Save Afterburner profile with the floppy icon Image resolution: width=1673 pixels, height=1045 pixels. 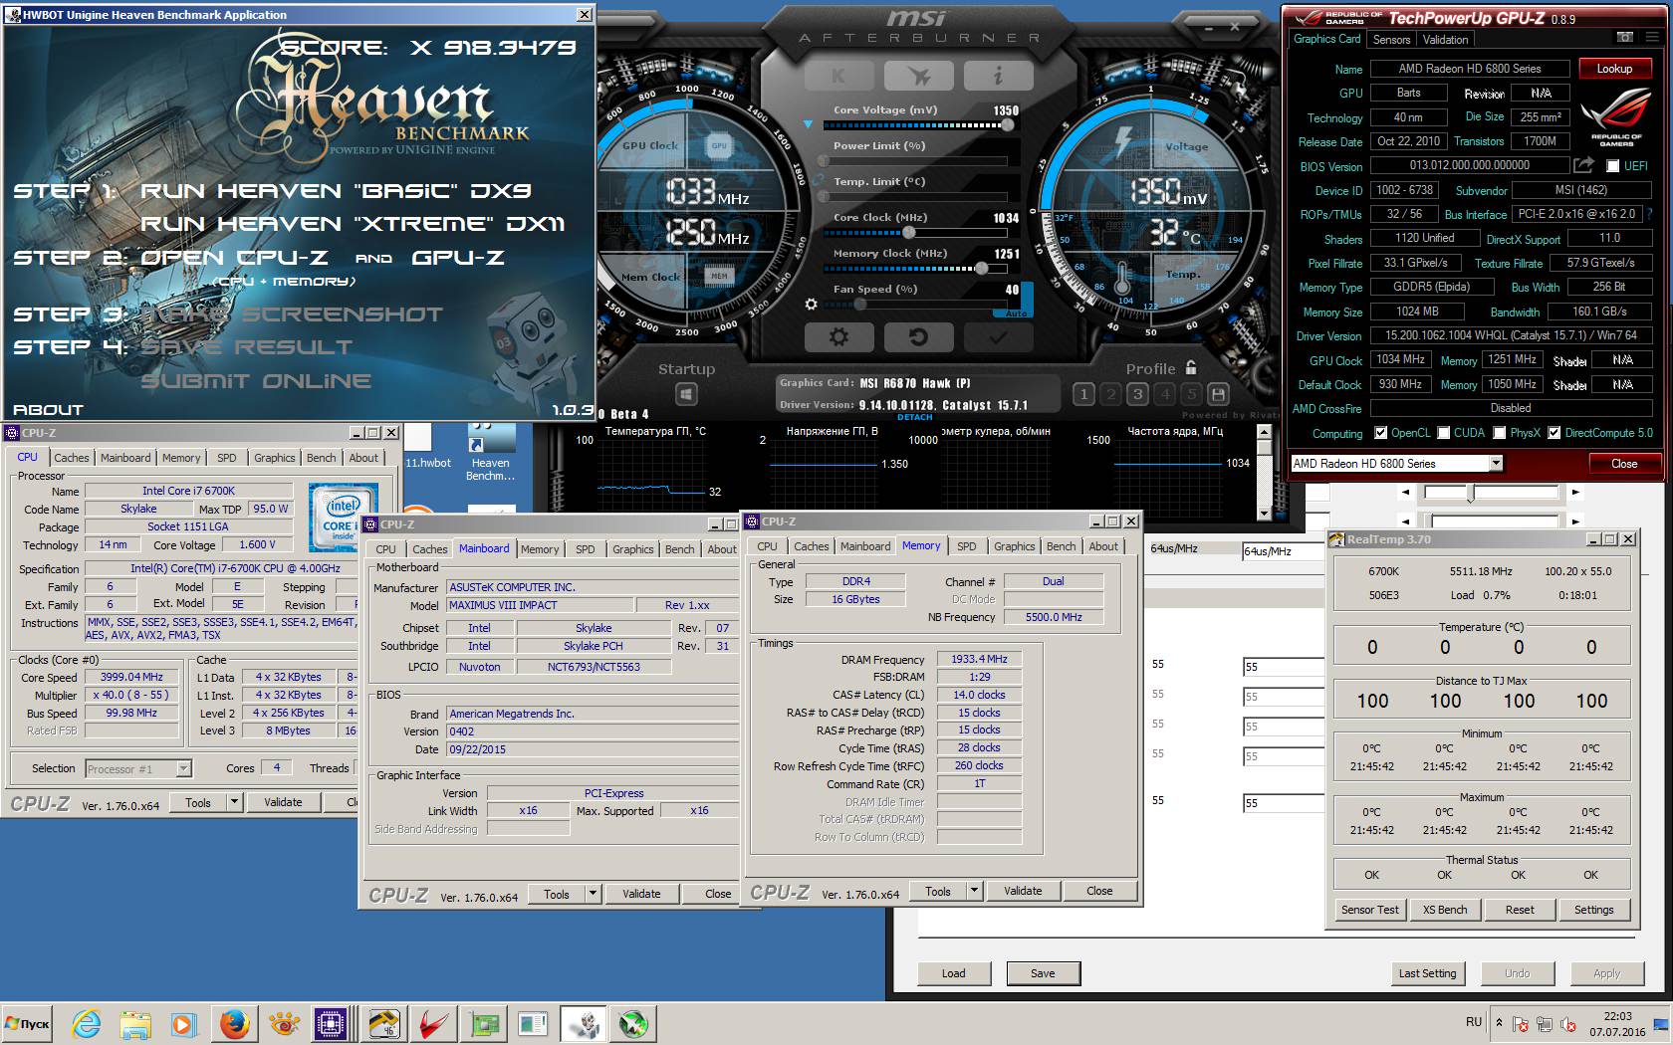pyautogui.click(x=1217, y=394)
